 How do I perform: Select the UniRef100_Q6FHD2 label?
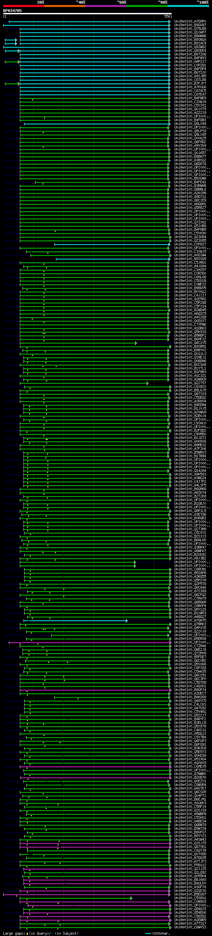coord(190,142)
